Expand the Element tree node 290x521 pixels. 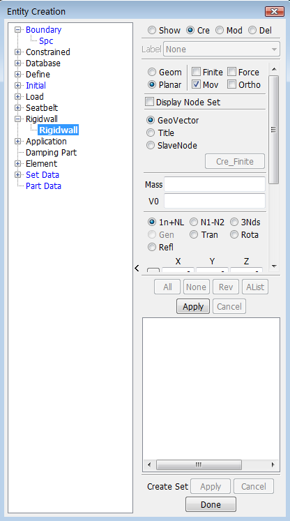click(x=18, y=163)
